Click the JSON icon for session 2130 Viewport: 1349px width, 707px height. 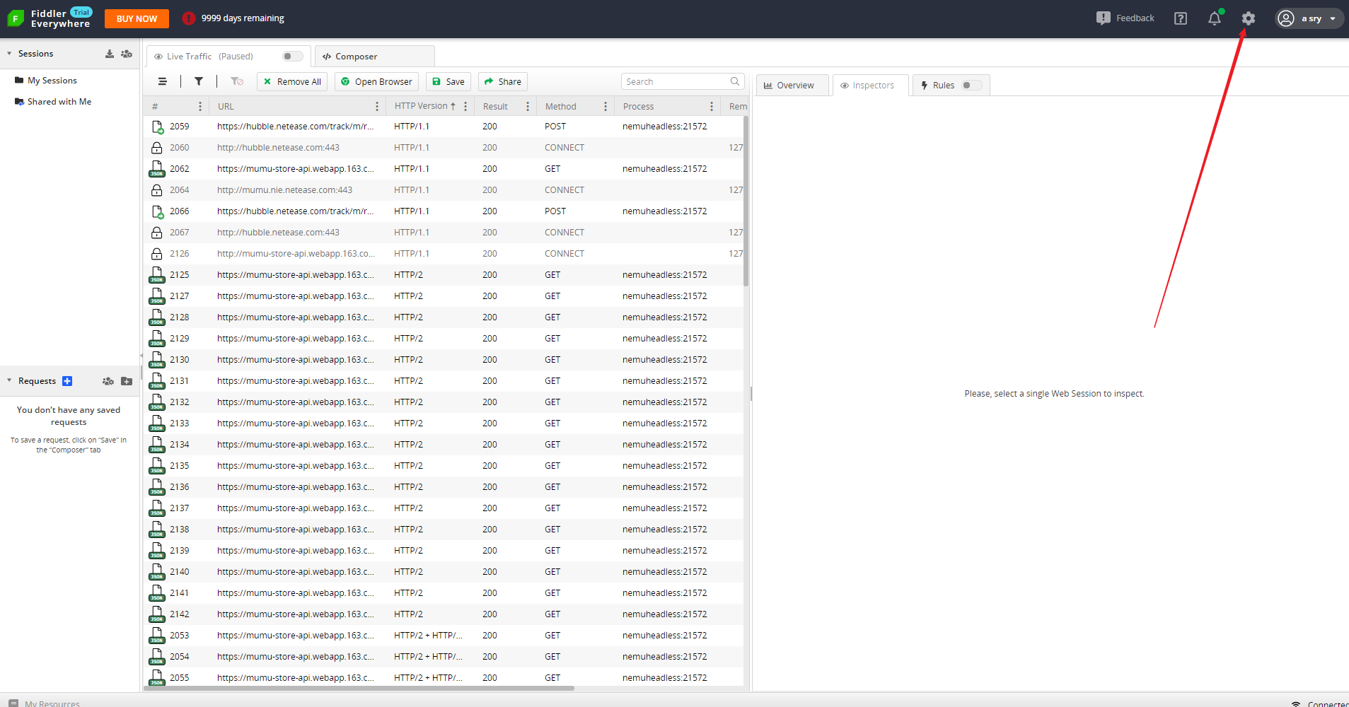coord(157,360)
